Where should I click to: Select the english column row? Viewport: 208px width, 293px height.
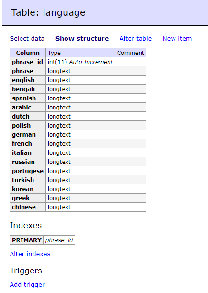pyautogui.click(x=78, y=80)
